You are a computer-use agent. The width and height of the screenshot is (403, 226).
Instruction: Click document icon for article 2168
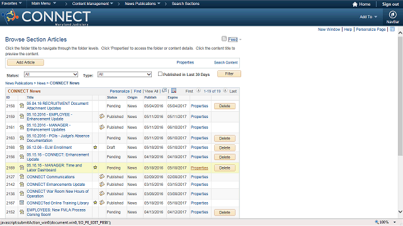click(22, 148)
